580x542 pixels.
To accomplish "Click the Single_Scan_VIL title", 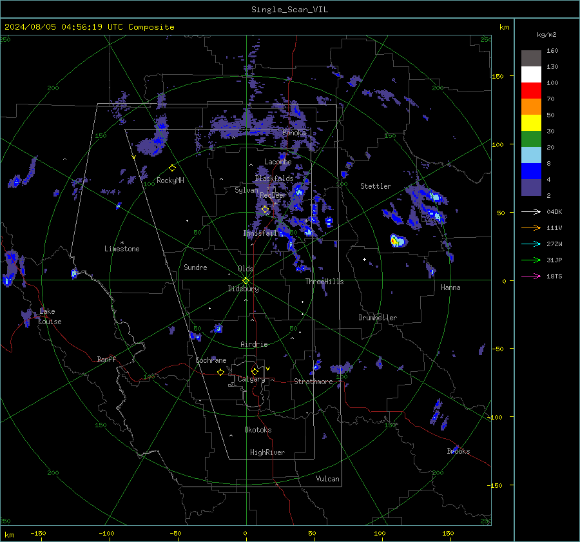I will pos(289,10).
